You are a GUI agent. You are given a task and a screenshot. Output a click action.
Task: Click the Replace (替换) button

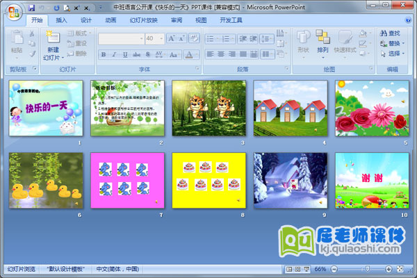pos(393,42)
